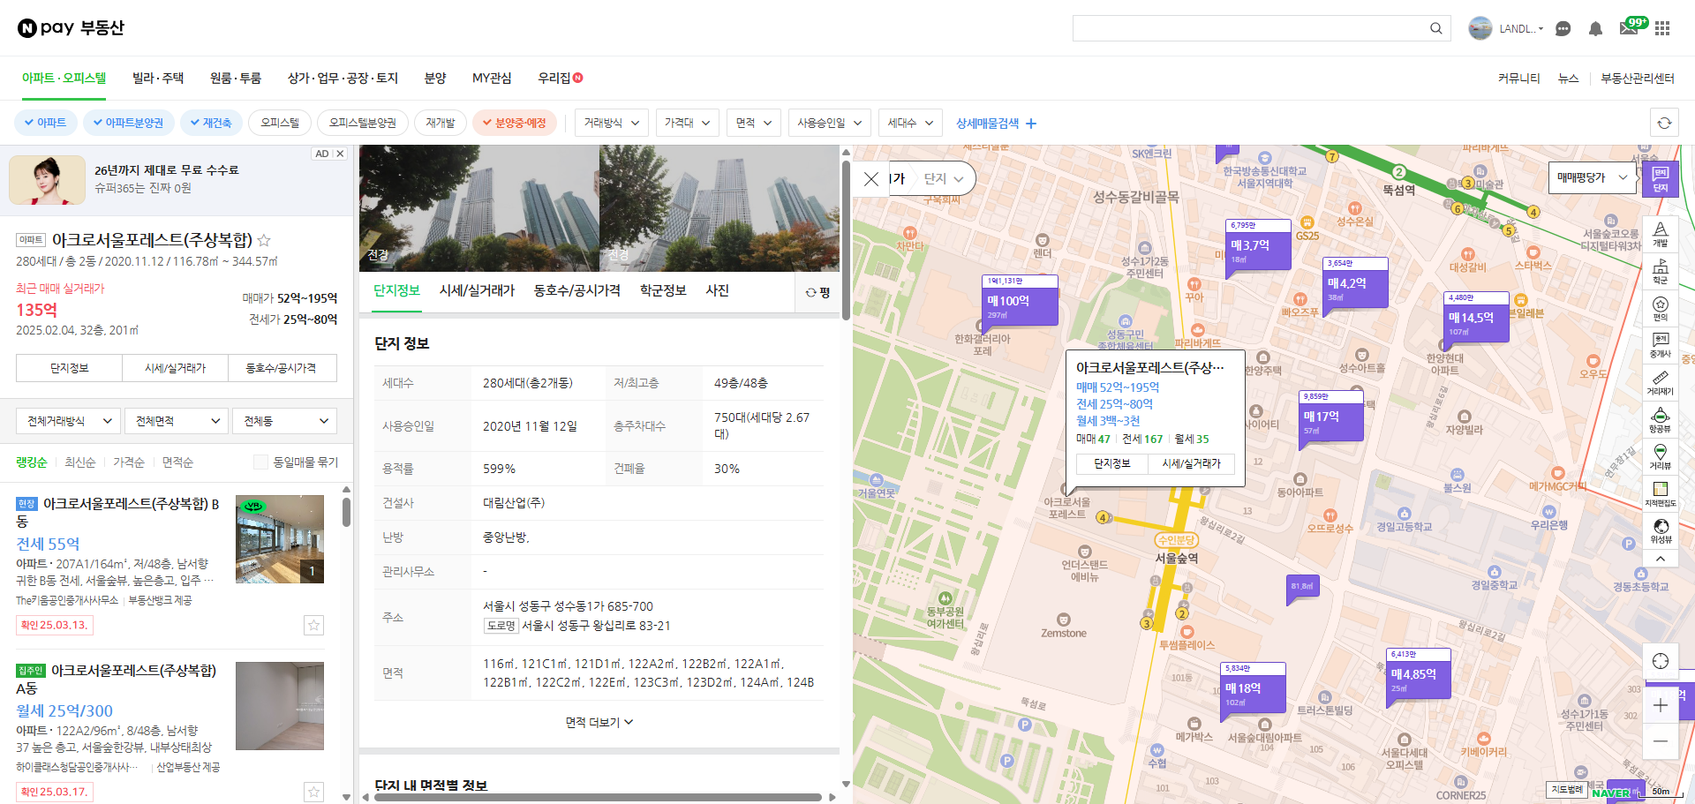Viewport: 1695px width, 804px height.
Task: Switch to 위성뷰 satellite view
Action: 1661,531
